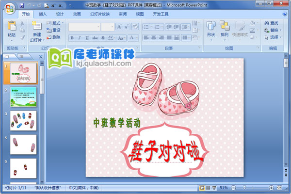Open font name combo box
Viewport: 291px width, 194px height.
tap(84, 27)
